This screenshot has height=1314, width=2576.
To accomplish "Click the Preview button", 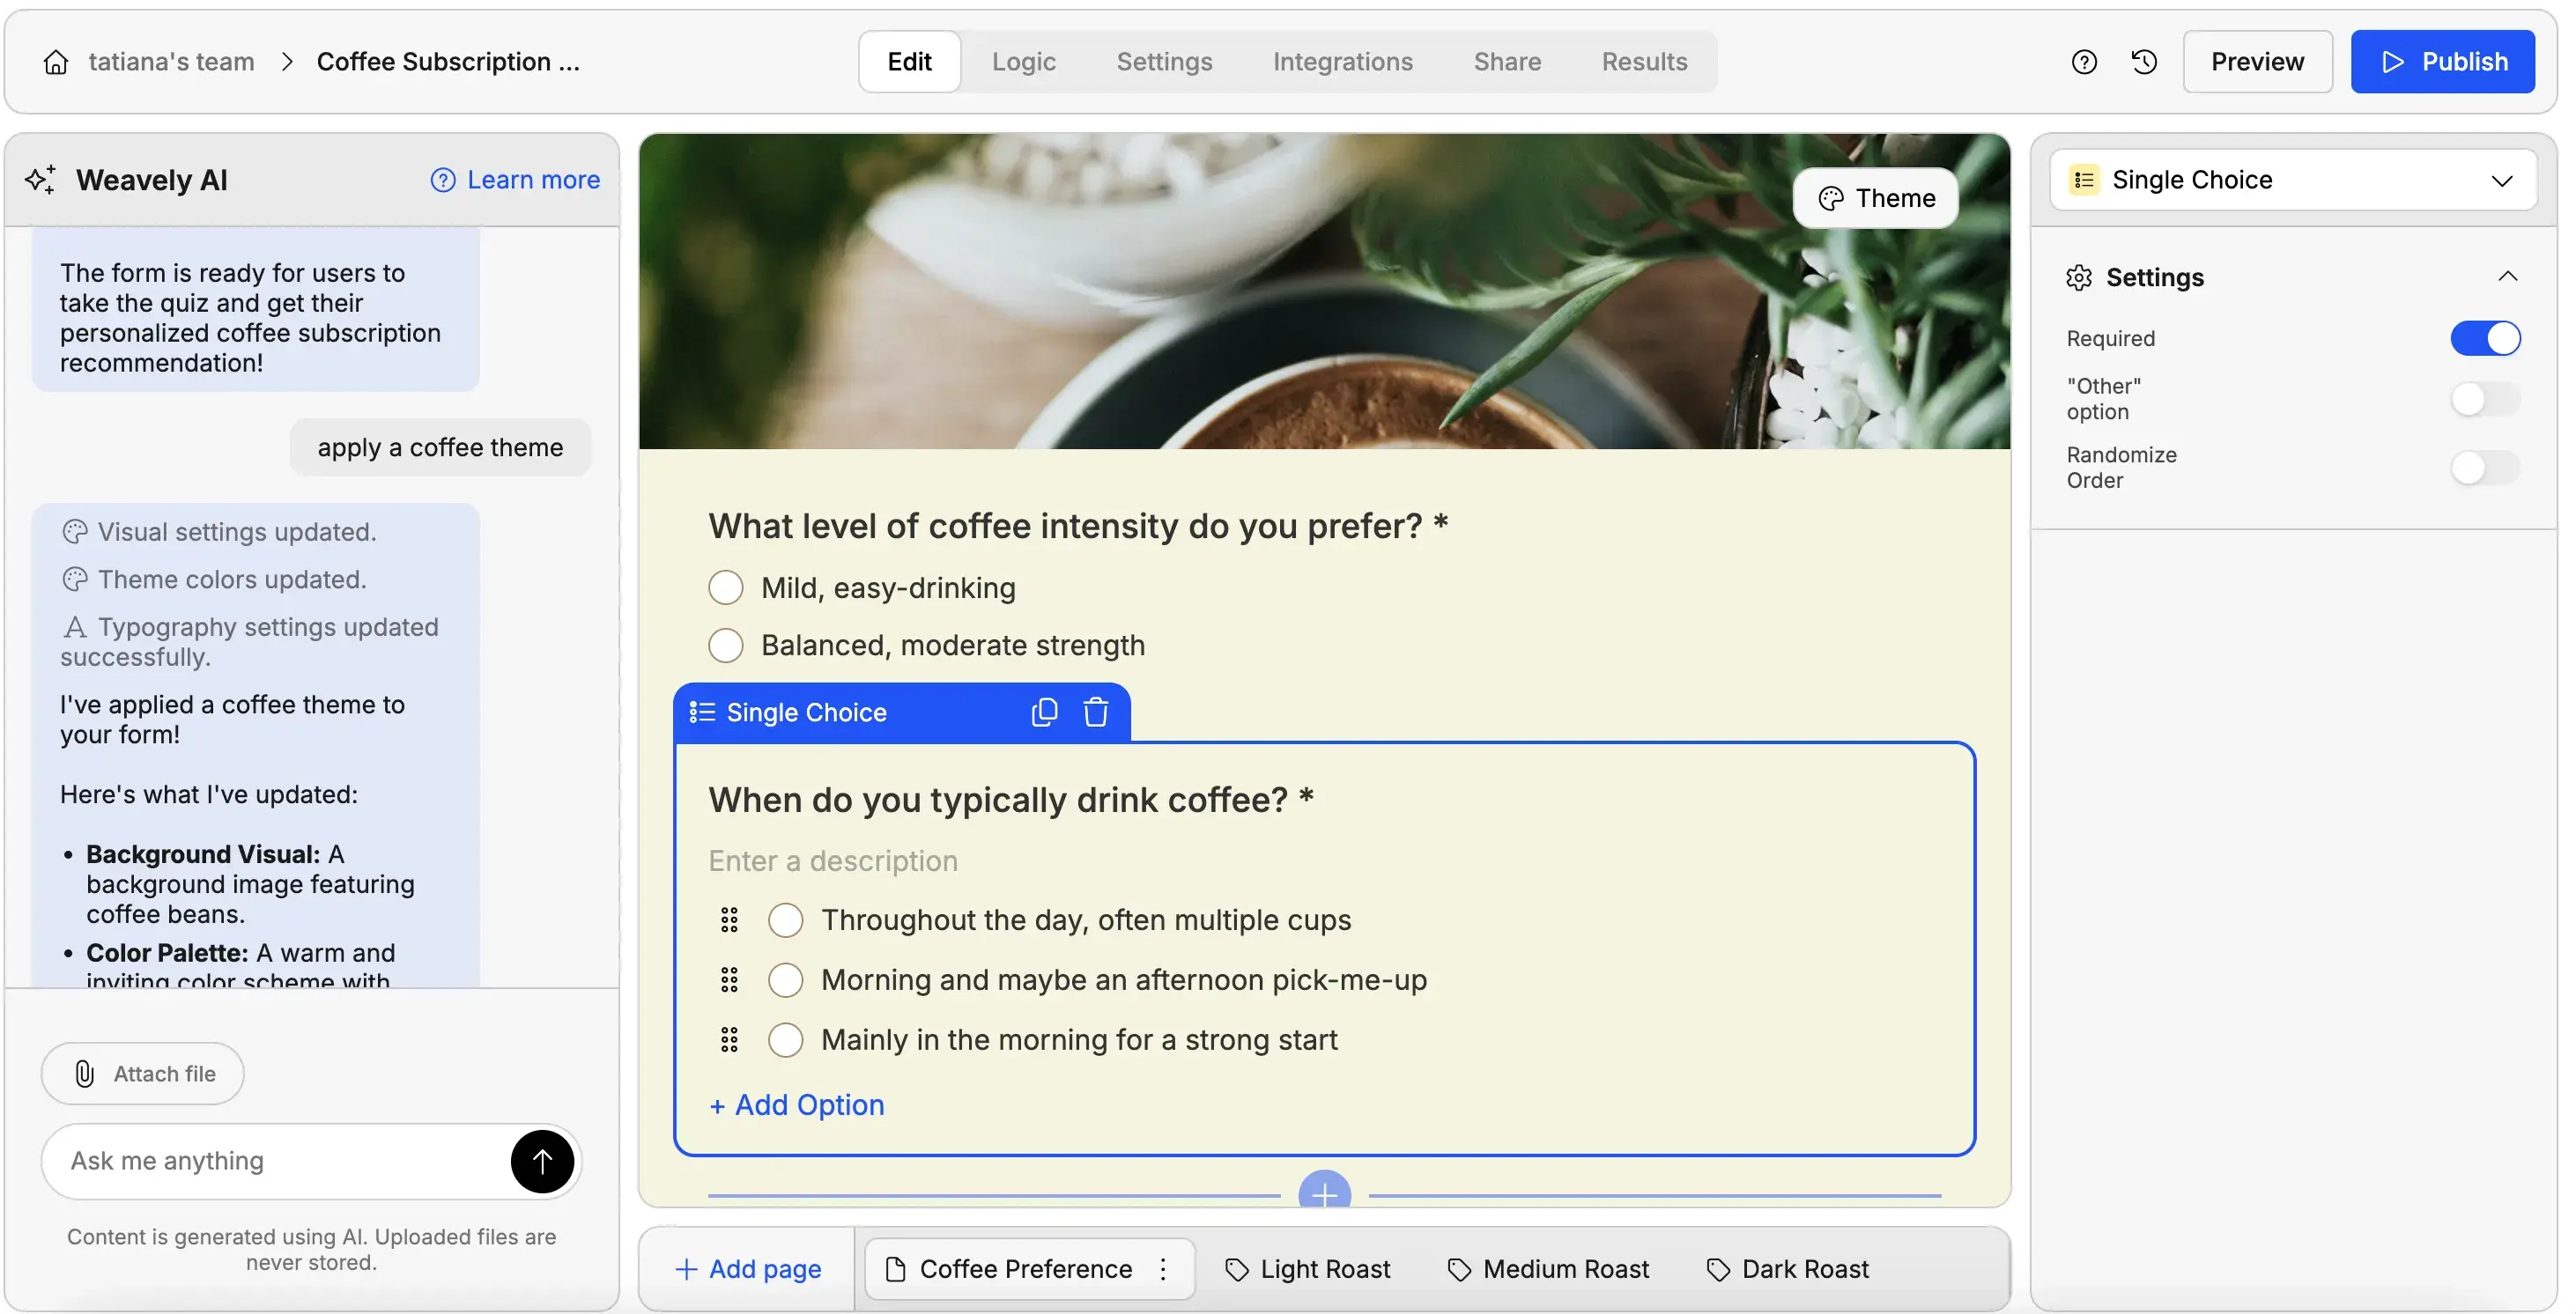I will [x=2257, y=62].
